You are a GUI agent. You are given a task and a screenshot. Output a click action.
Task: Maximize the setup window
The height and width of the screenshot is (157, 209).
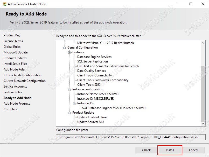[x=191, y=4]
